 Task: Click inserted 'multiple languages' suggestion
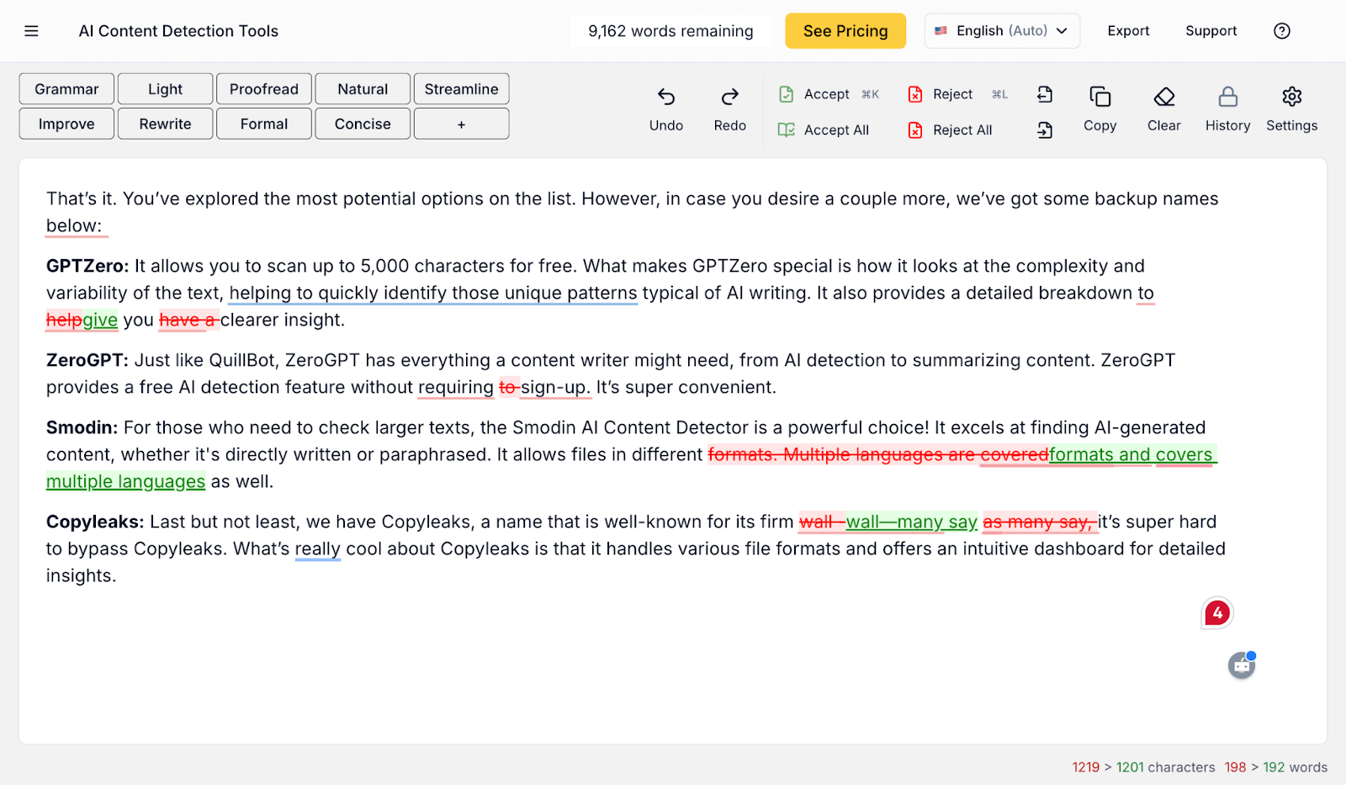(x=125, y=481)
